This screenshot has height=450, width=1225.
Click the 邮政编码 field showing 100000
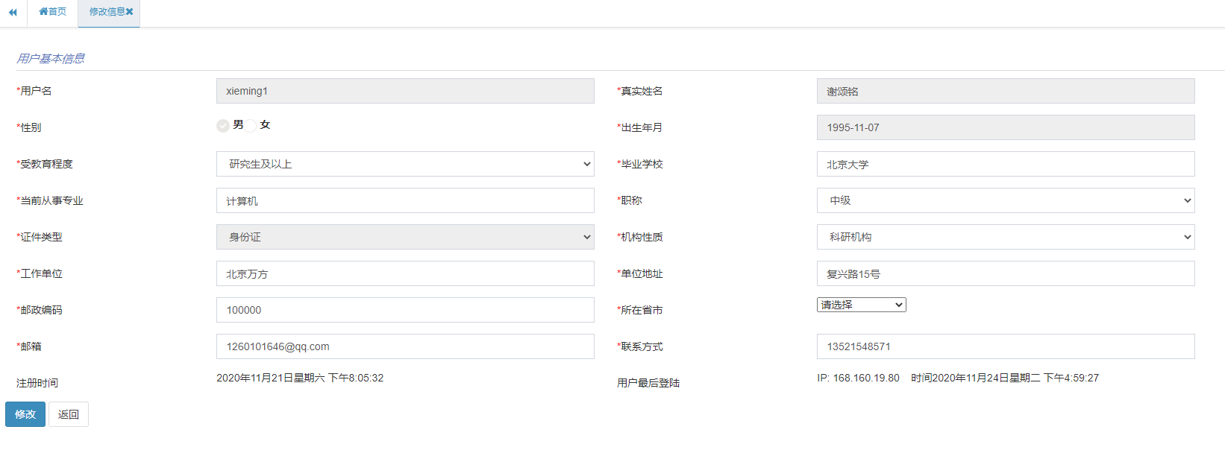pos(405,310)
